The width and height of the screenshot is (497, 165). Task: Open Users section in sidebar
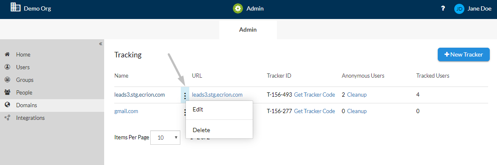pos(23,68)
